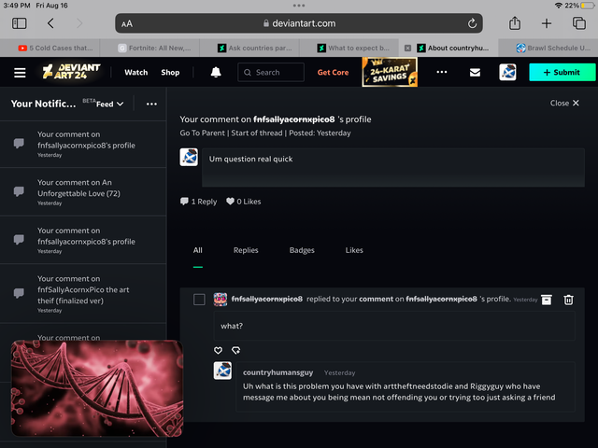Give a badge to 'what?' reply
The image size is (598, 448).
point(235,351)
